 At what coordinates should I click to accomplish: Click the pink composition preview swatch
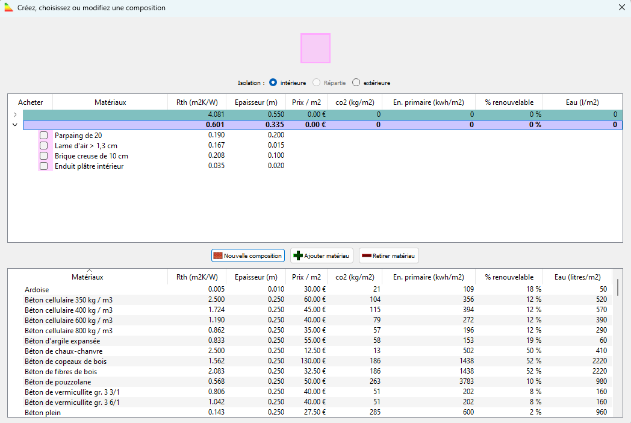coord(315,48)
